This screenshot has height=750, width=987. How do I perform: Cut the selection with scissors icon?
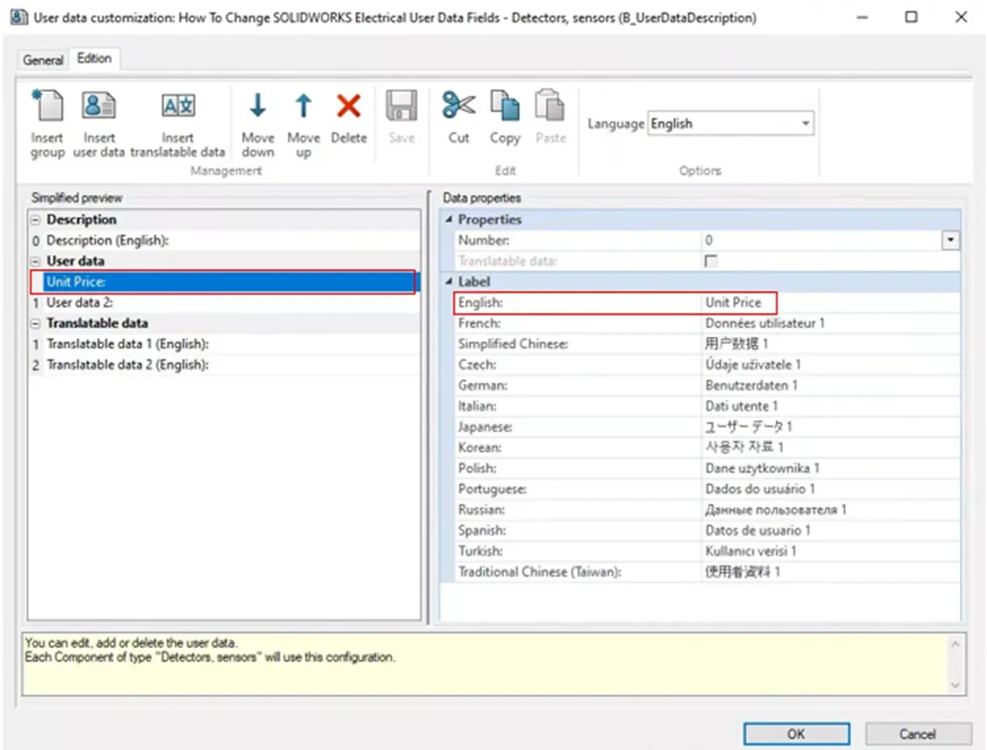pos(458,106)
